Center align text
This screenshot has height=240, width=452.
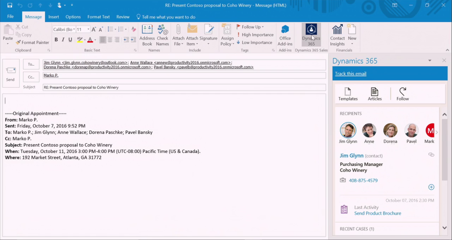110,40
